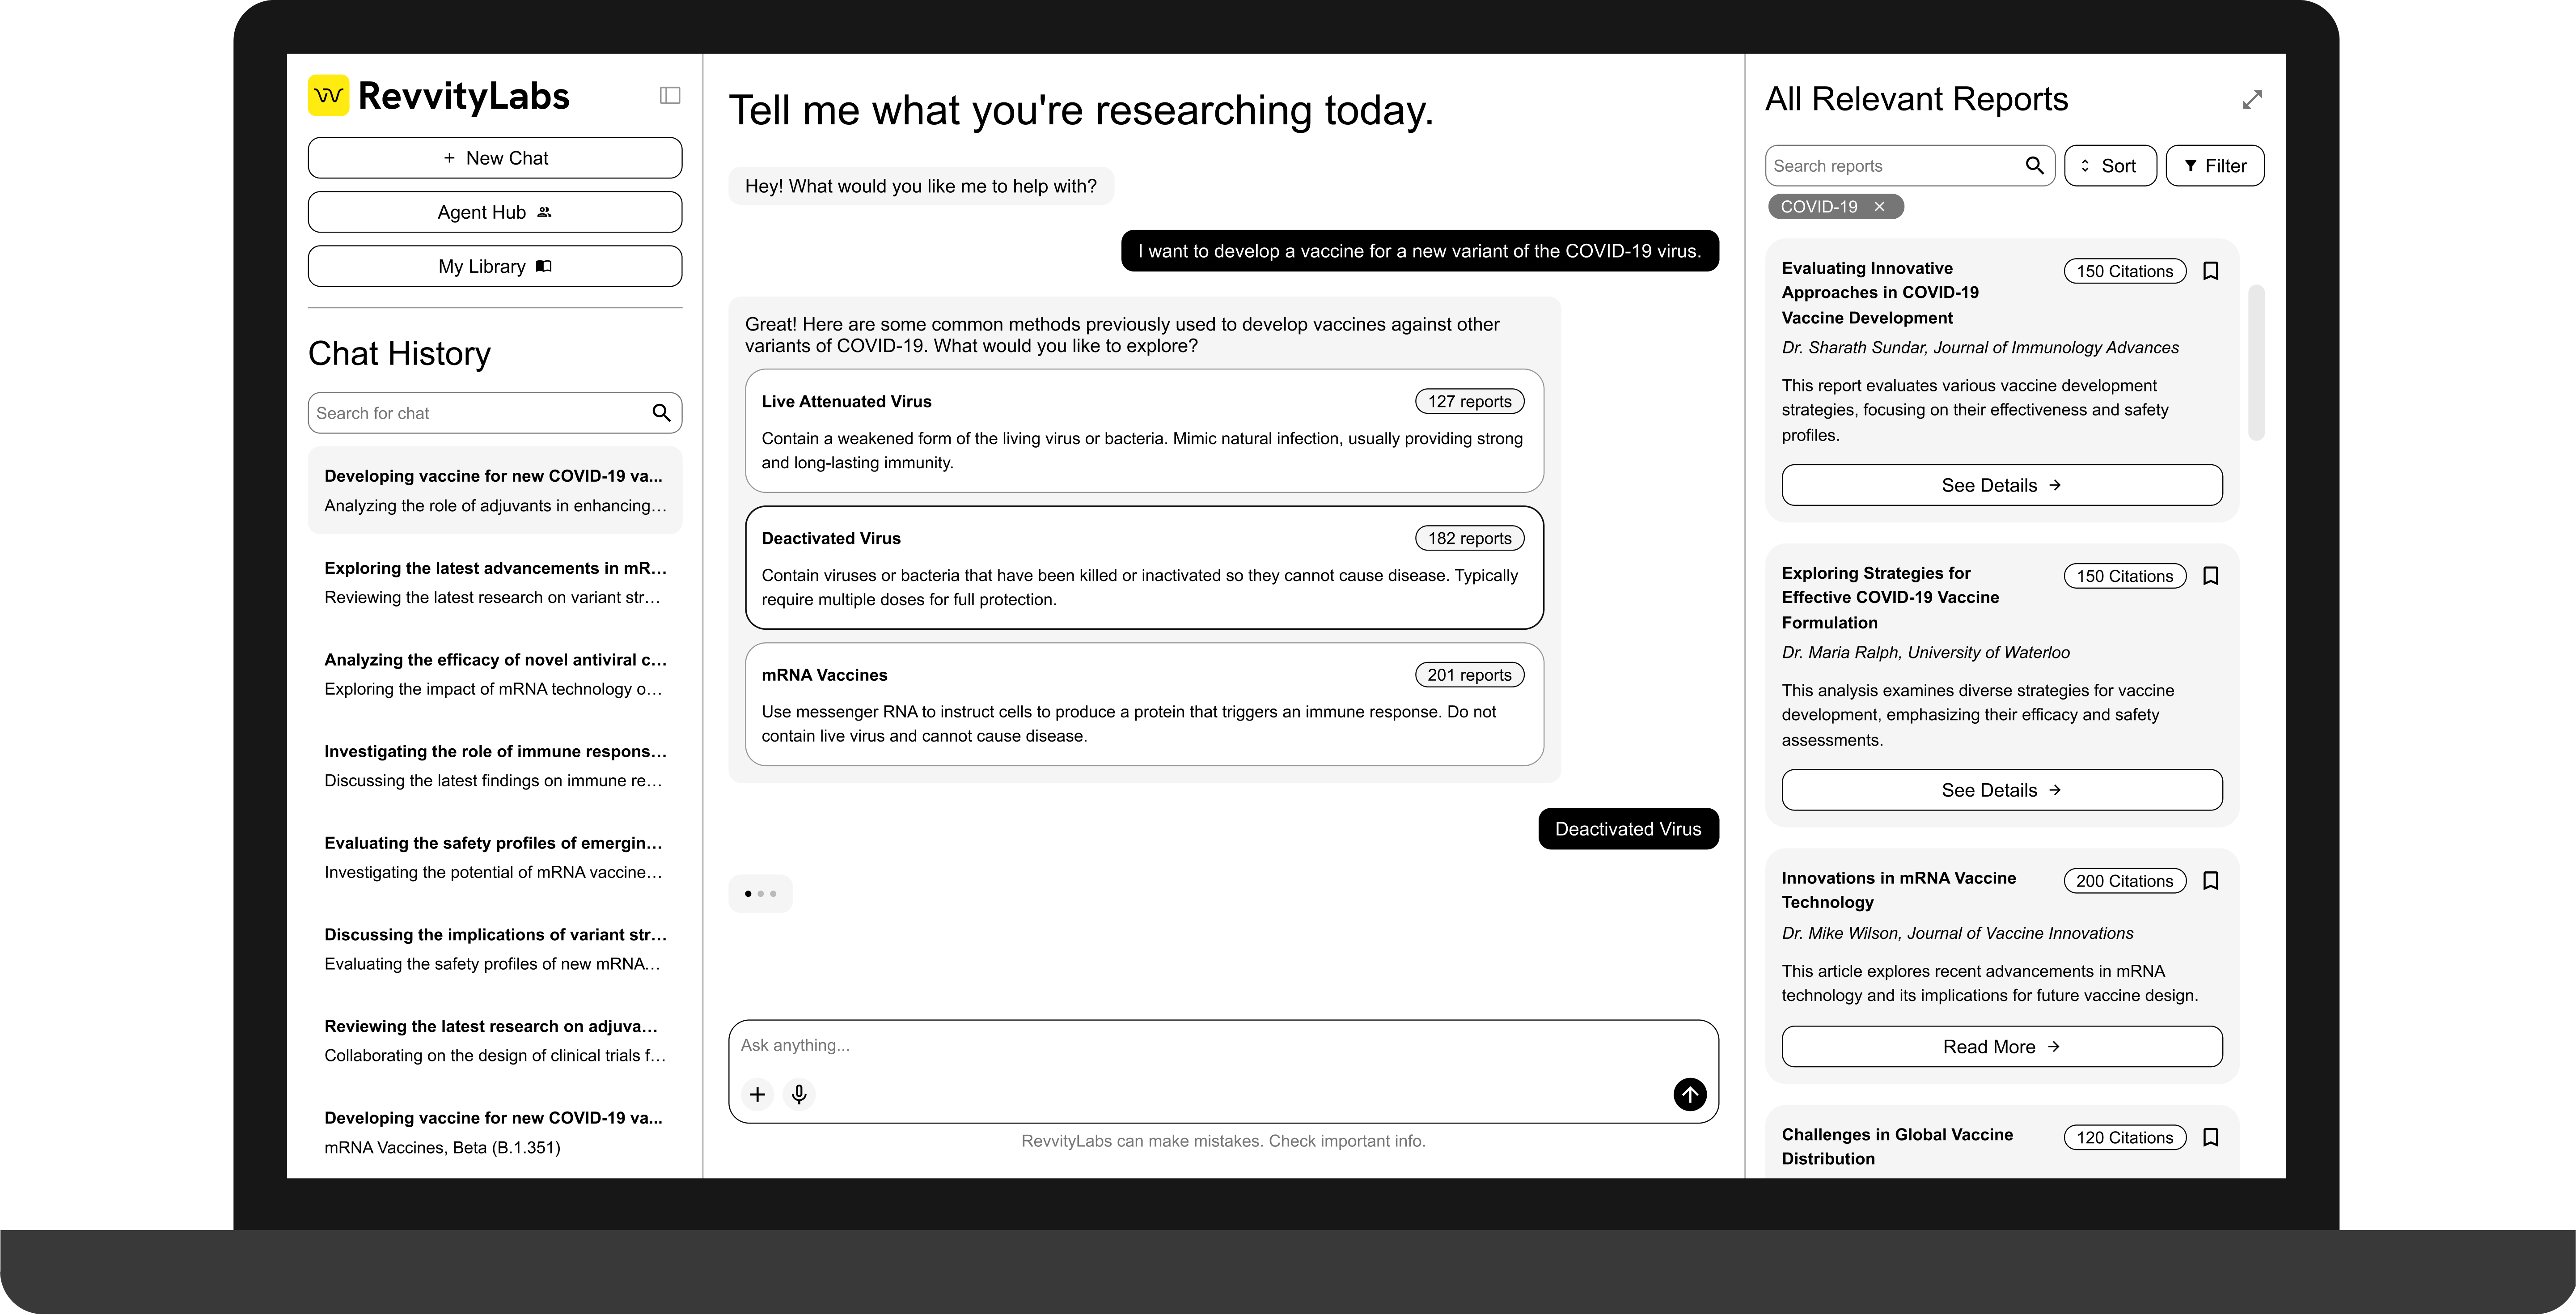Open chat 'Analyzing the efficacy of novel antiviral c…'
The height and width of the screenshot is (1315, 2576).
tap(495, 674)
